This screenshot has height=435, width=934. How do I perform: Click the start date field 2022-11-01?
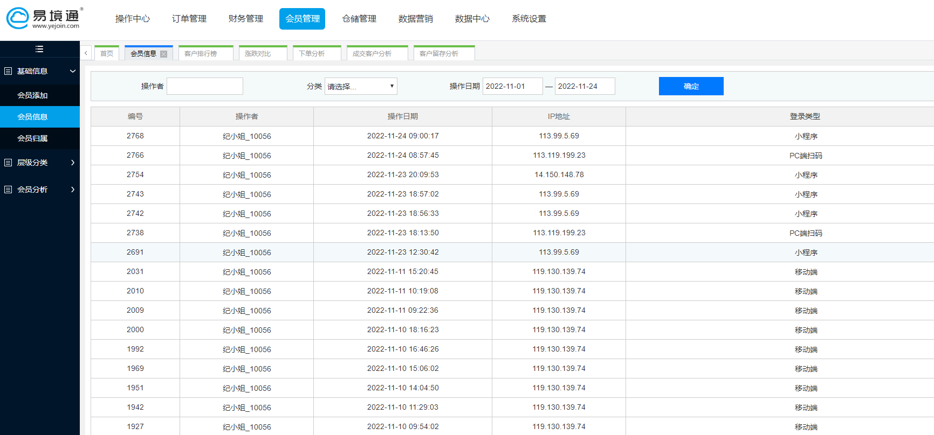point(512,86)
